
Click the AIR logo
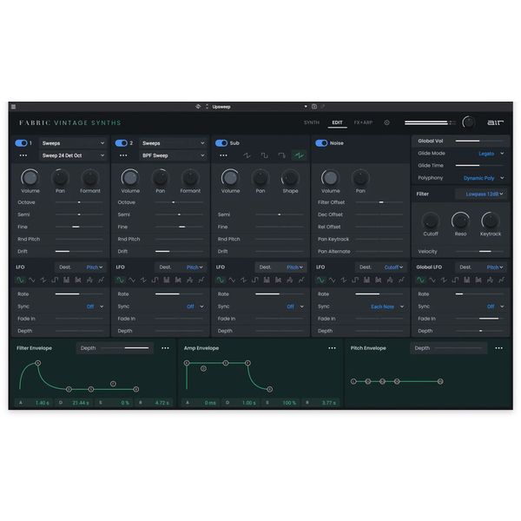(496, 122)
